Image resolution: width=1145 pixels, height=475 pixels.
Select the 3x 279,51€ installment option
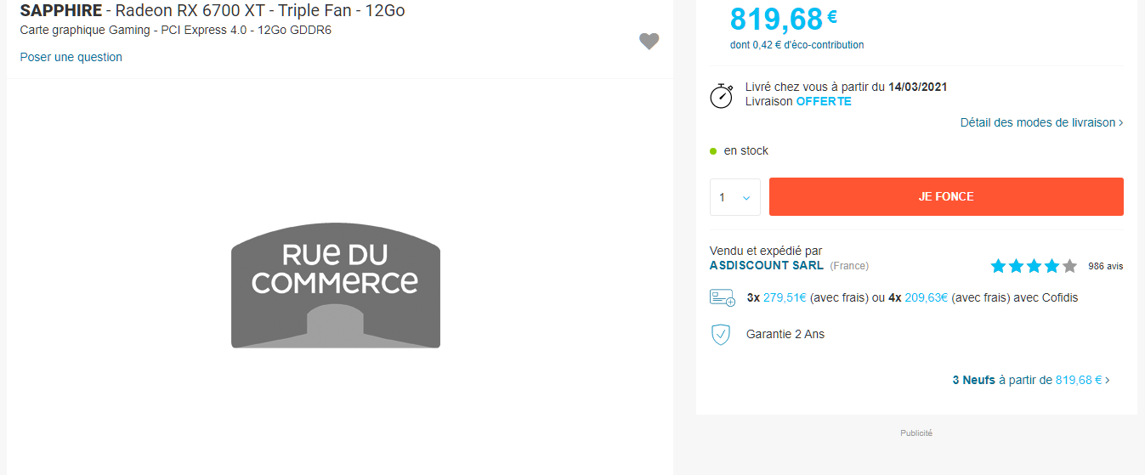click(776, 297)
